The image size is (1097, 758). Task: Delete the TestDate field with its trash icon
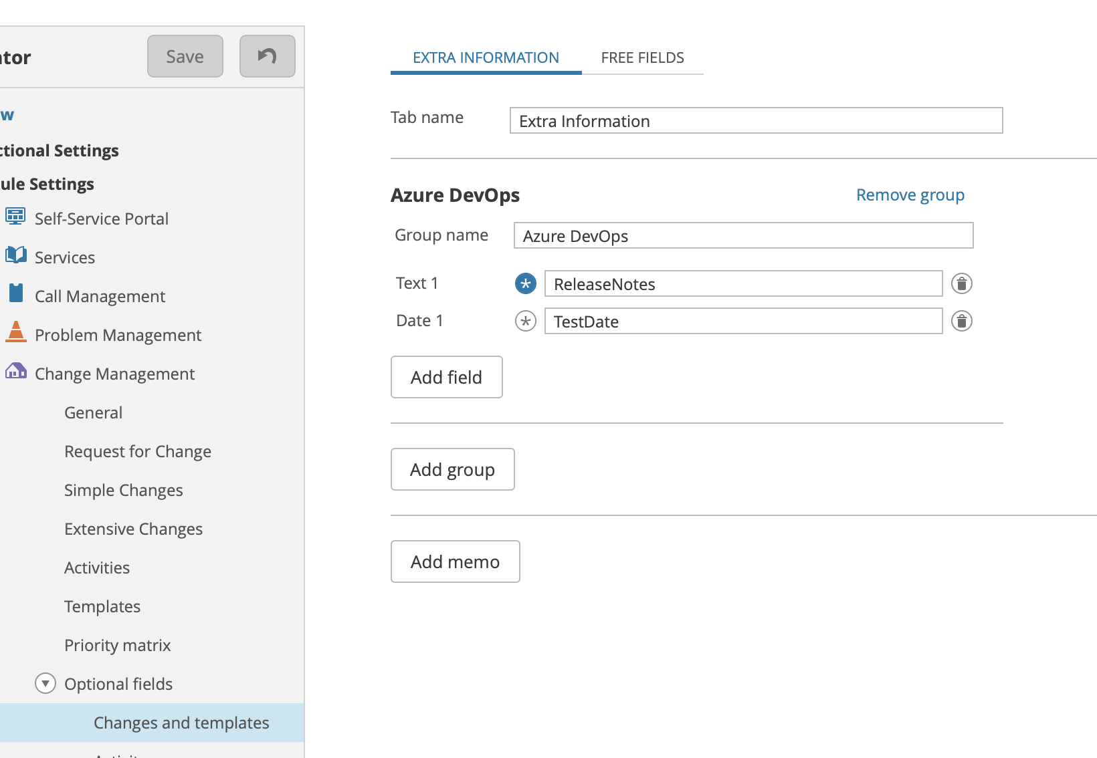961,321
